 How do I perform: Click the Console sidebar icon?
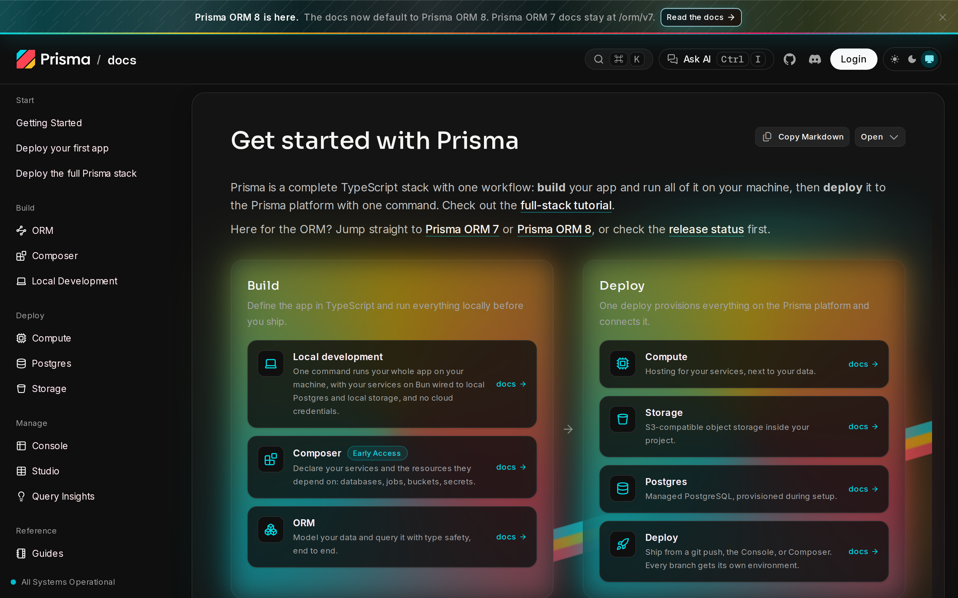coord(21,446)
